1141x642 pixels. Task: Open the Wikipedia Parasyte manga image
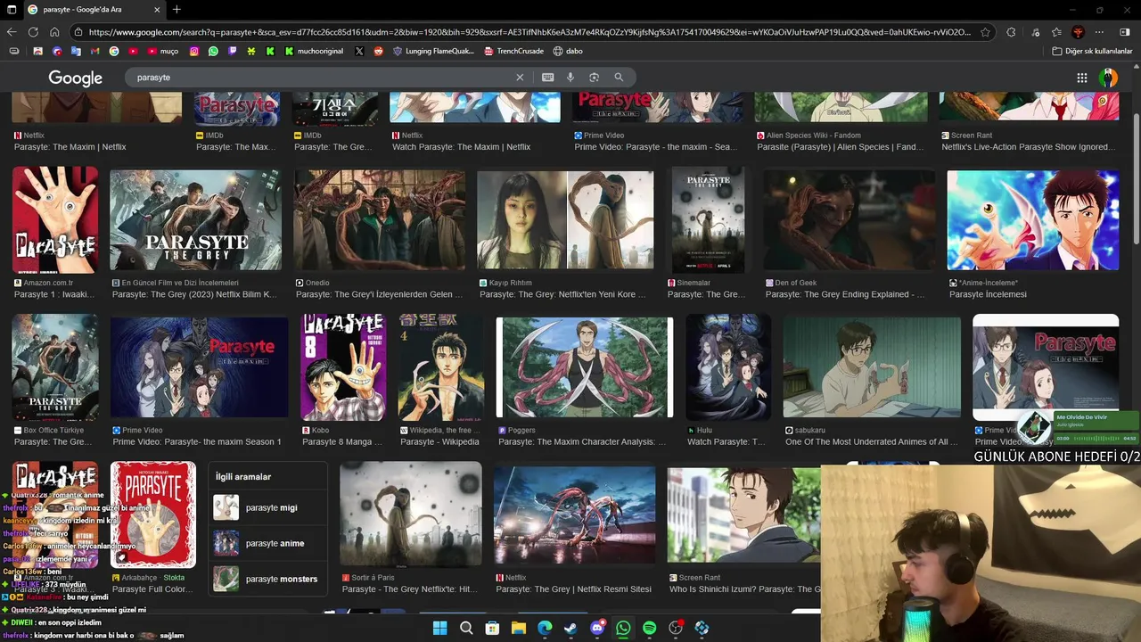pos(441,367)
